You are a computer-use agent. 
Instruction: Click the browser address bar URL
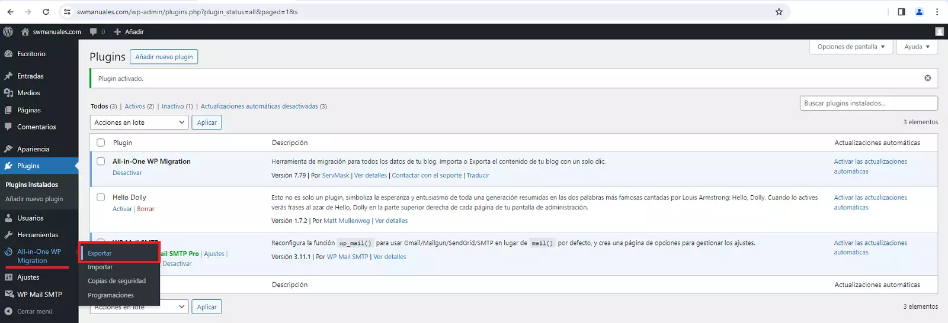point(187,12)
